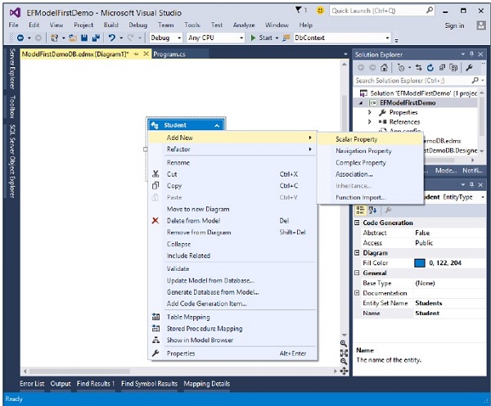Select Table Mapping in context menu

pyautogui.click(x=188, y=317)
